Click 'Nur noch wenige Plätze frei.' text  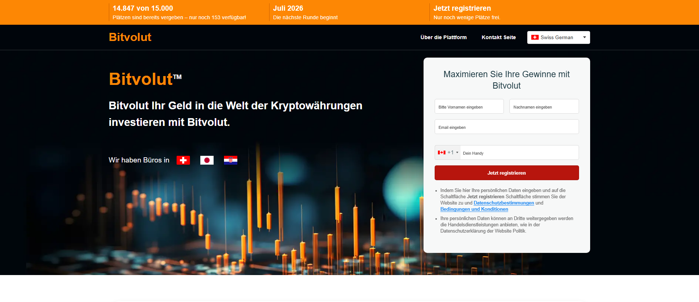(467, 17)
